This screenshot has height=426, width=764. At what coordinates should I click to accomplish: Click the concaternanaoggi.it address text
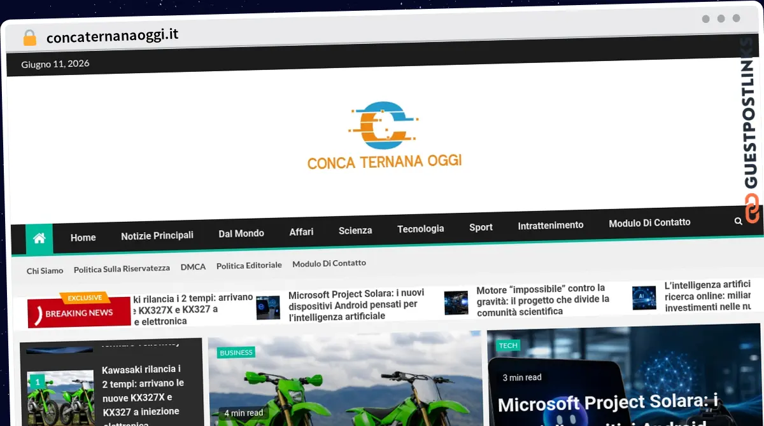113,36
